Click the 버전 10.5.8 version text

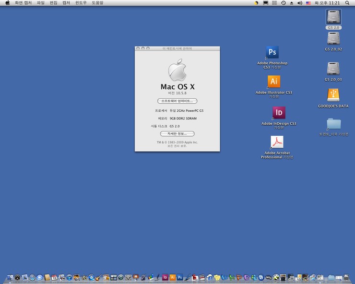pos(177,93)
